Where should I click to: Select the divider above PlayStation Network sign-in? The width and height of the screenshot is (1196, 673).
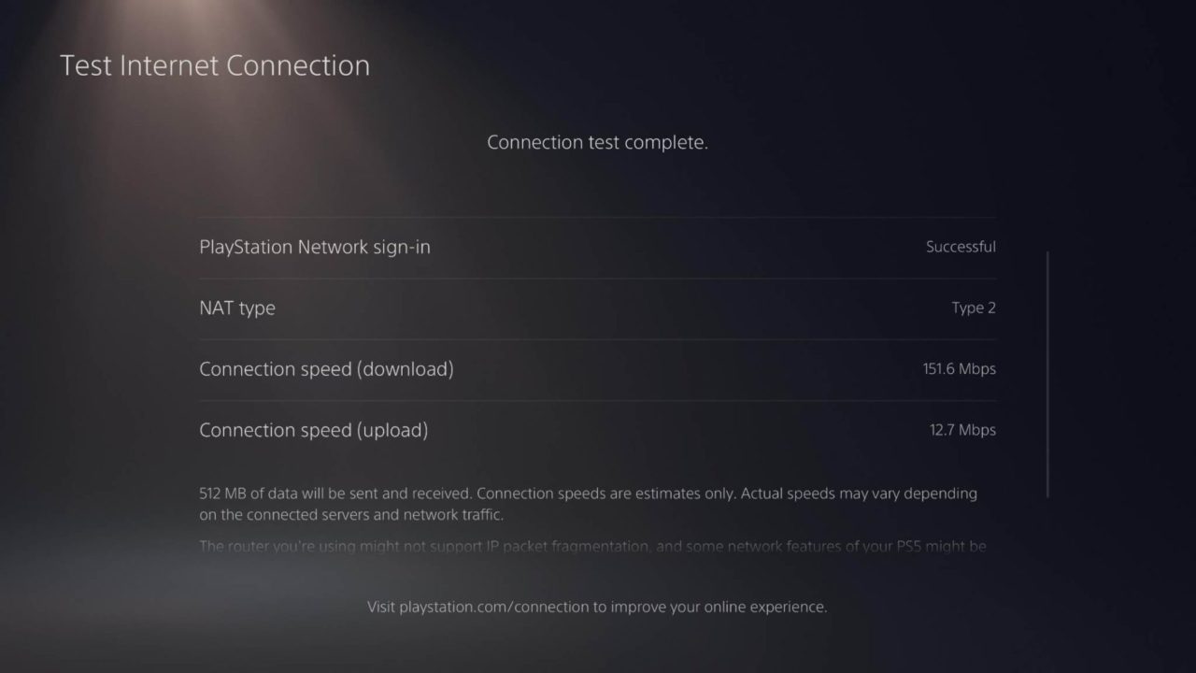click(598, 217)
